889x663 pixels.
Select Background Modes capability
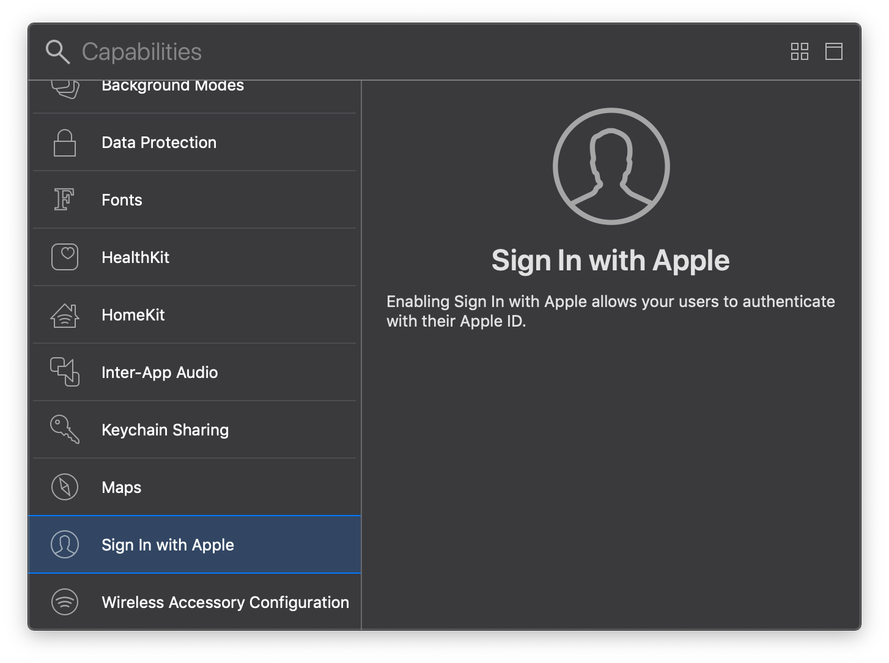pos(194,97)
